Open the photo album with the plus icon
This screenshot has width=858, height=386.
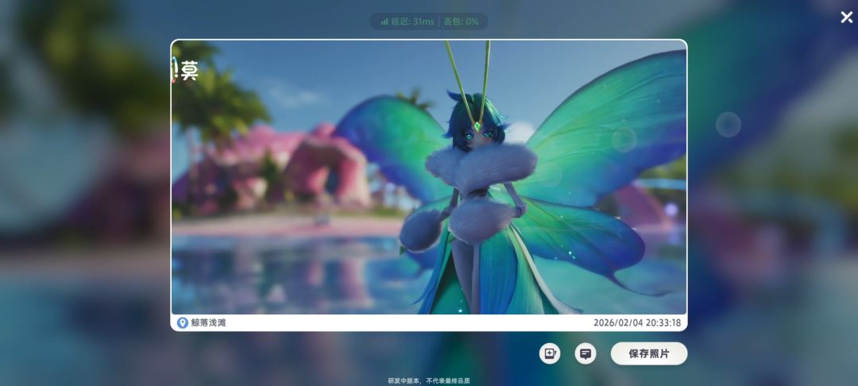550,353
